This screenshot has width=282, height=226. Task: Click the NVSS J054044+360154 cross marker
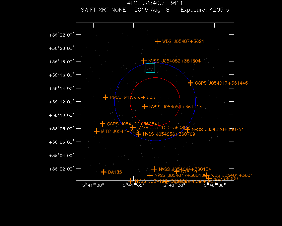coord(154,169)
